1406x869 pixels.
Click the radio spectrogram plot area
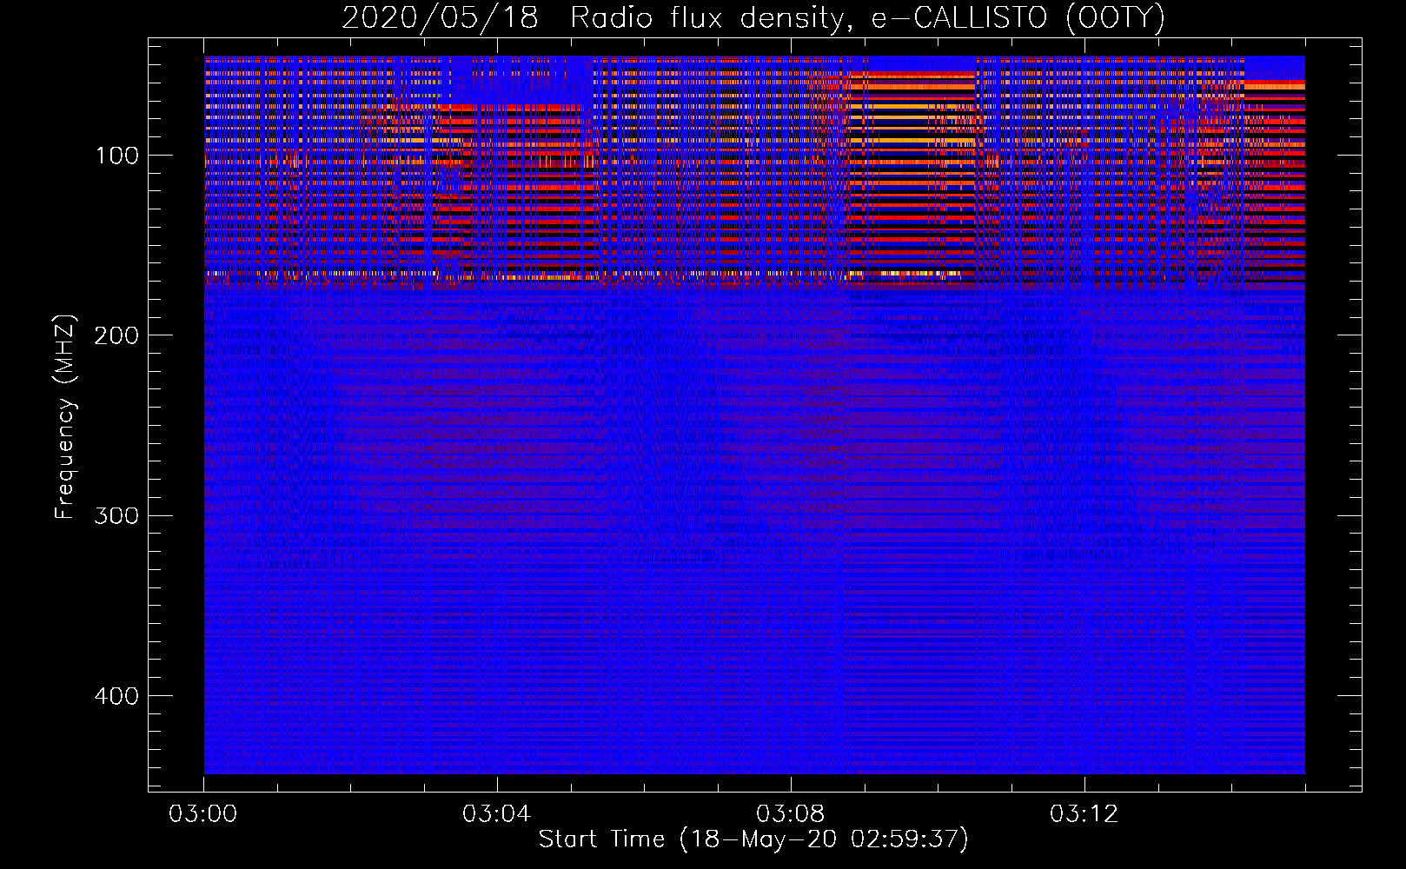754,415
